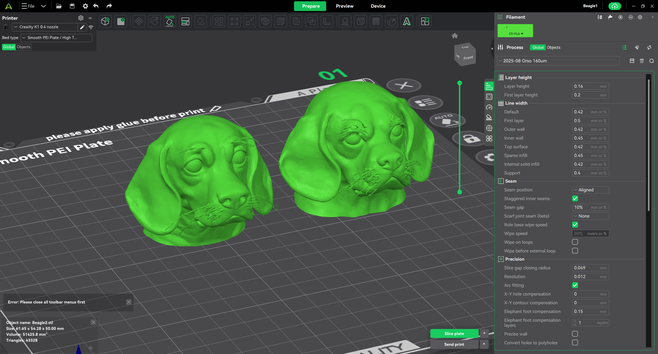Click the plate X remove round button
Screen dimensions: 658x354
click(x=404, y=86)
